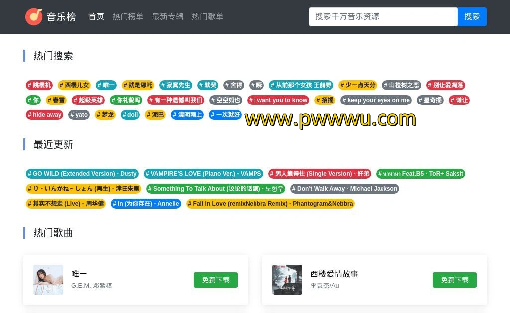Open the 首页 nav item
The width and height of the screenshot is (510, 313).
[x=96, y=16]
